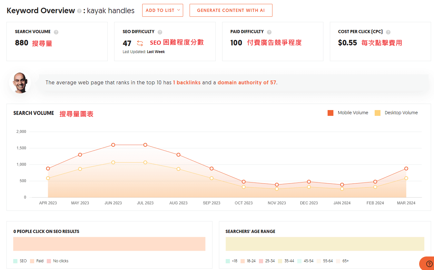This screenshot has width=434, height=270.
Task: Click the yellow age range bar
Action: point(325,244)
